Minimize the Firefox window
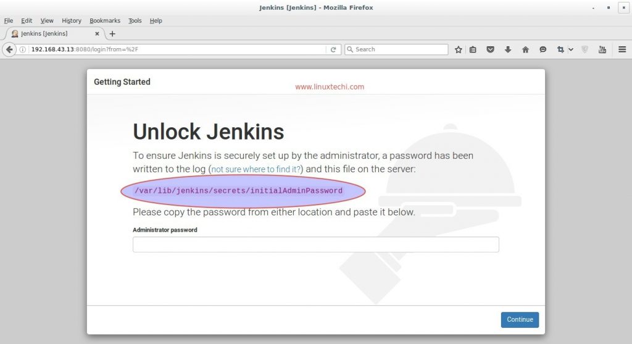632x344 pixels. click(593, 7)
